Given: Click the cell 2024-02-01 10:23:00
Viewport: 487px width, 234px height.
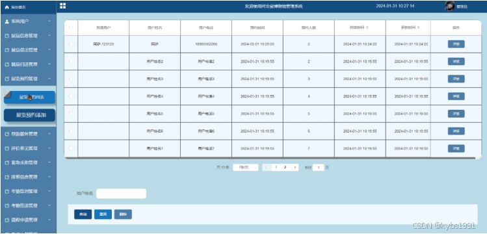Looking at the screenshot, I should [x=257, y=44].
